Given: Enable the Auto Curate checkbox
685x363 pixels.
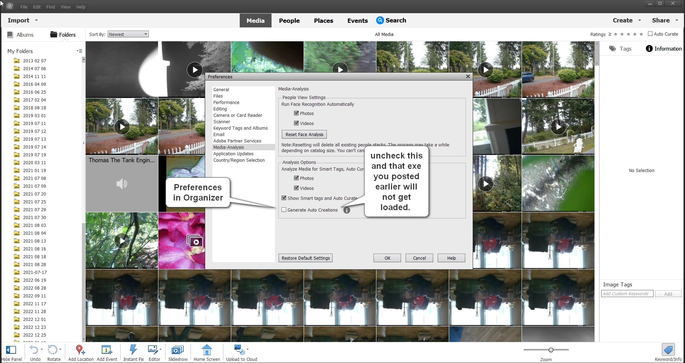Looking at the screenshot, I should pos(650,34).
